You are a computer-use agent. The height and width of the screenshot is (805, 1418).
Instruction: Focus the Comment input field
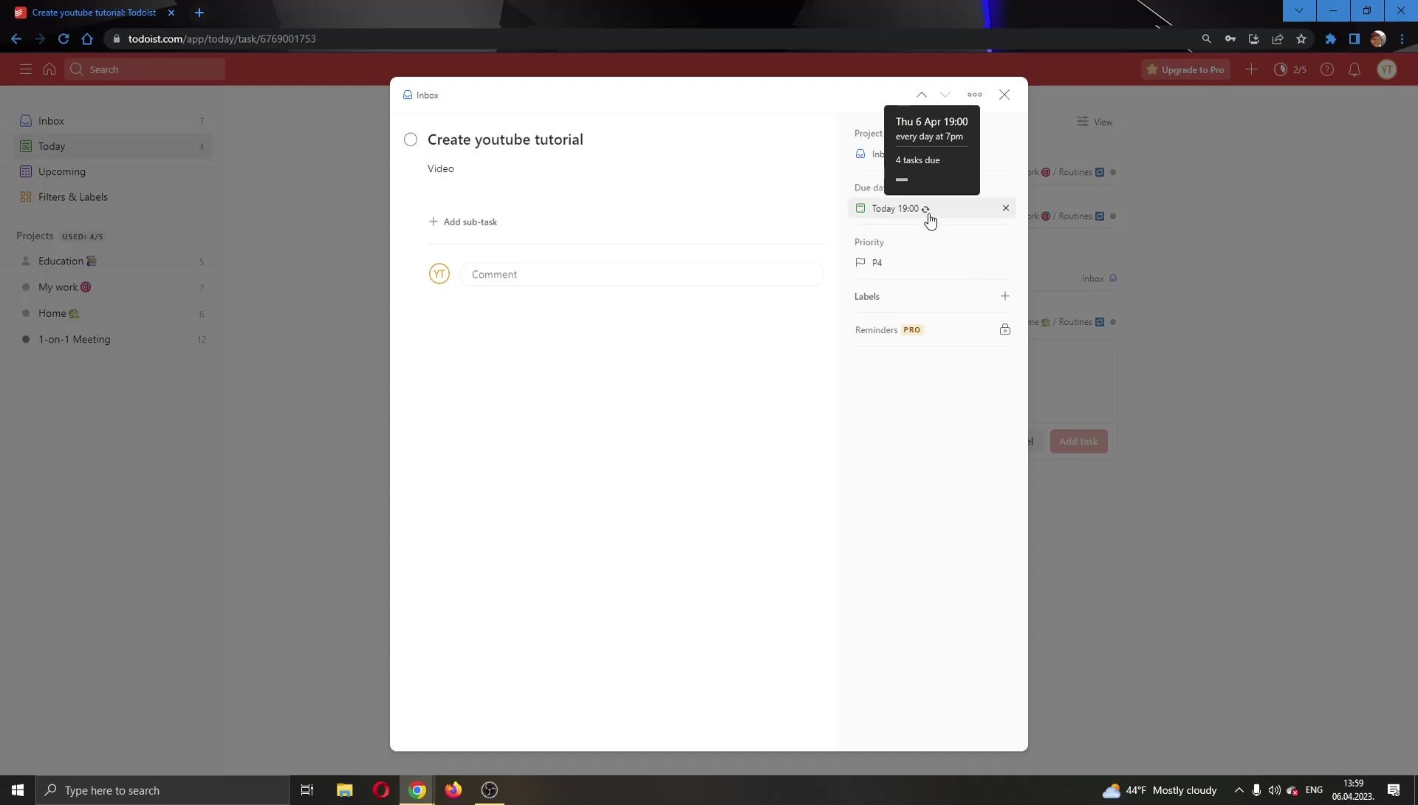(641, 274)
